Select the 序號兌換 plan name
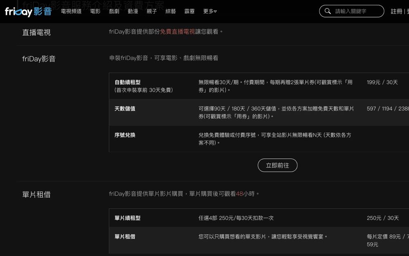 click(x=125, y=135)
